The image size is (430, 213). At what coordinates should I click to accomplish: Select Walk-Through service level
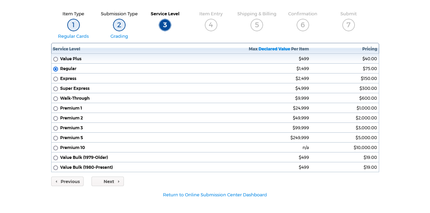click(56, 99)
